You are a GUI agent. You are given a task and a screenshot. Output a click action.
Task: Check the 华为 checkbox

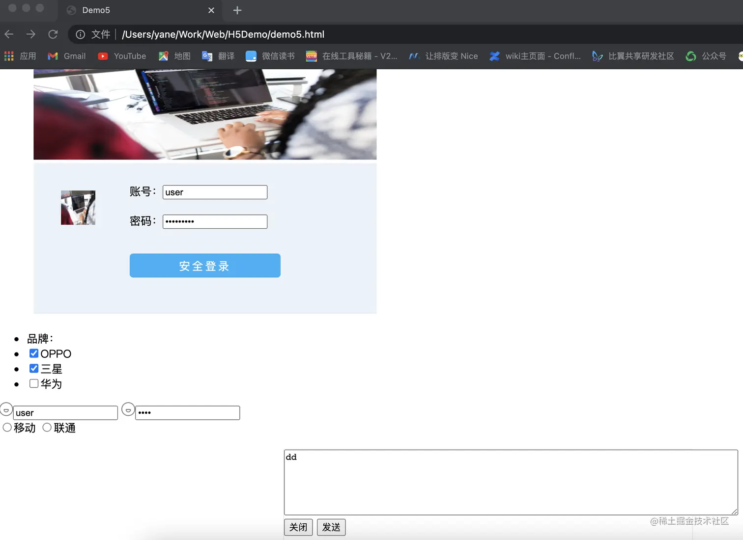(33, 383)
